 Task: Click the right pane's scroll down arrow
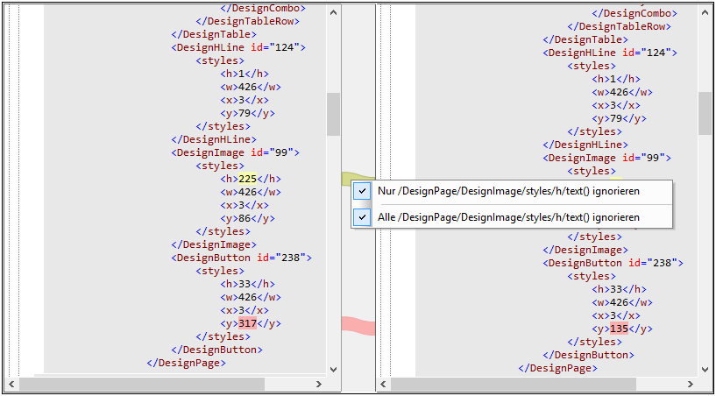705,369
